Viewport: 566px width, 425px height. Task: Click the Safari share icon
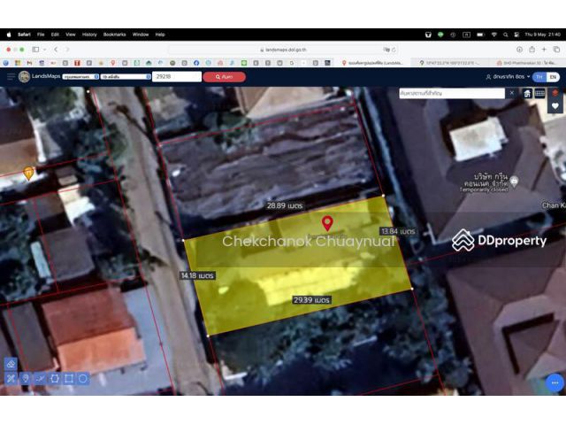tap(532, 50)
